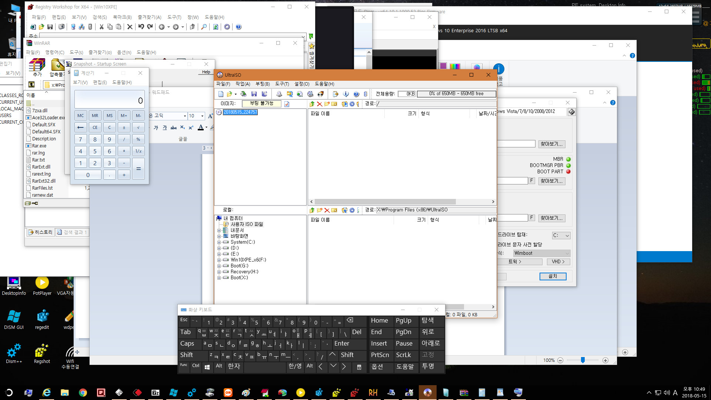Open 명령어(C) menu in WinRAR

pos(55,52)
